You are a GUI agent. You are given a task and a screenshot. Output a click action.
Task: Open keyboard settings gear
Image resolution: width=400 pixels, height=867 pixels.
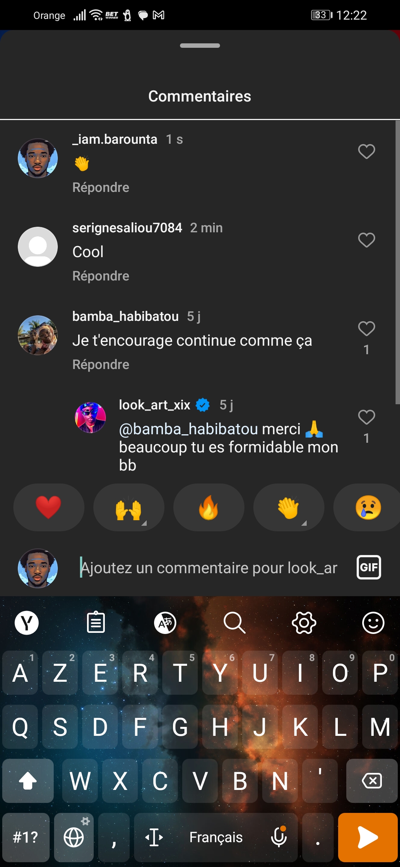[x=304, y=622]
